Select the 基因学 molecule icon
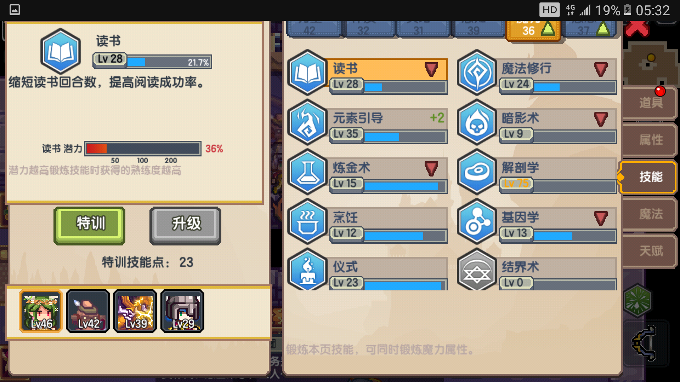This screenshot has width=680, height=382. click(477, 221)
